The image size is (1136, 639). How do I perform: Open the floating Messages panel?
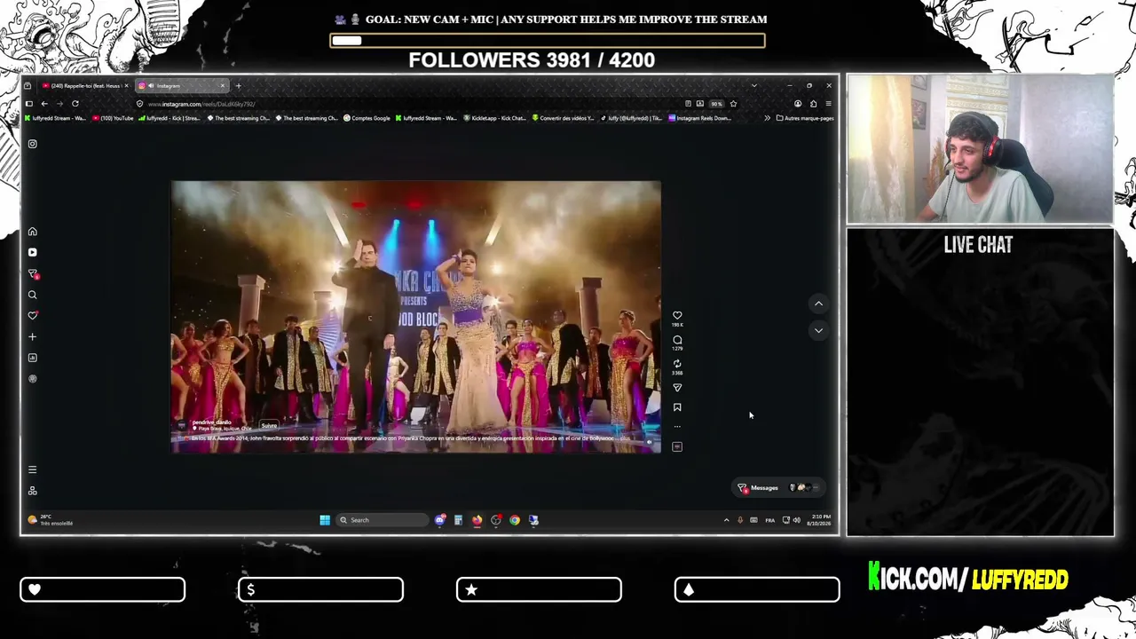[778, 487]
